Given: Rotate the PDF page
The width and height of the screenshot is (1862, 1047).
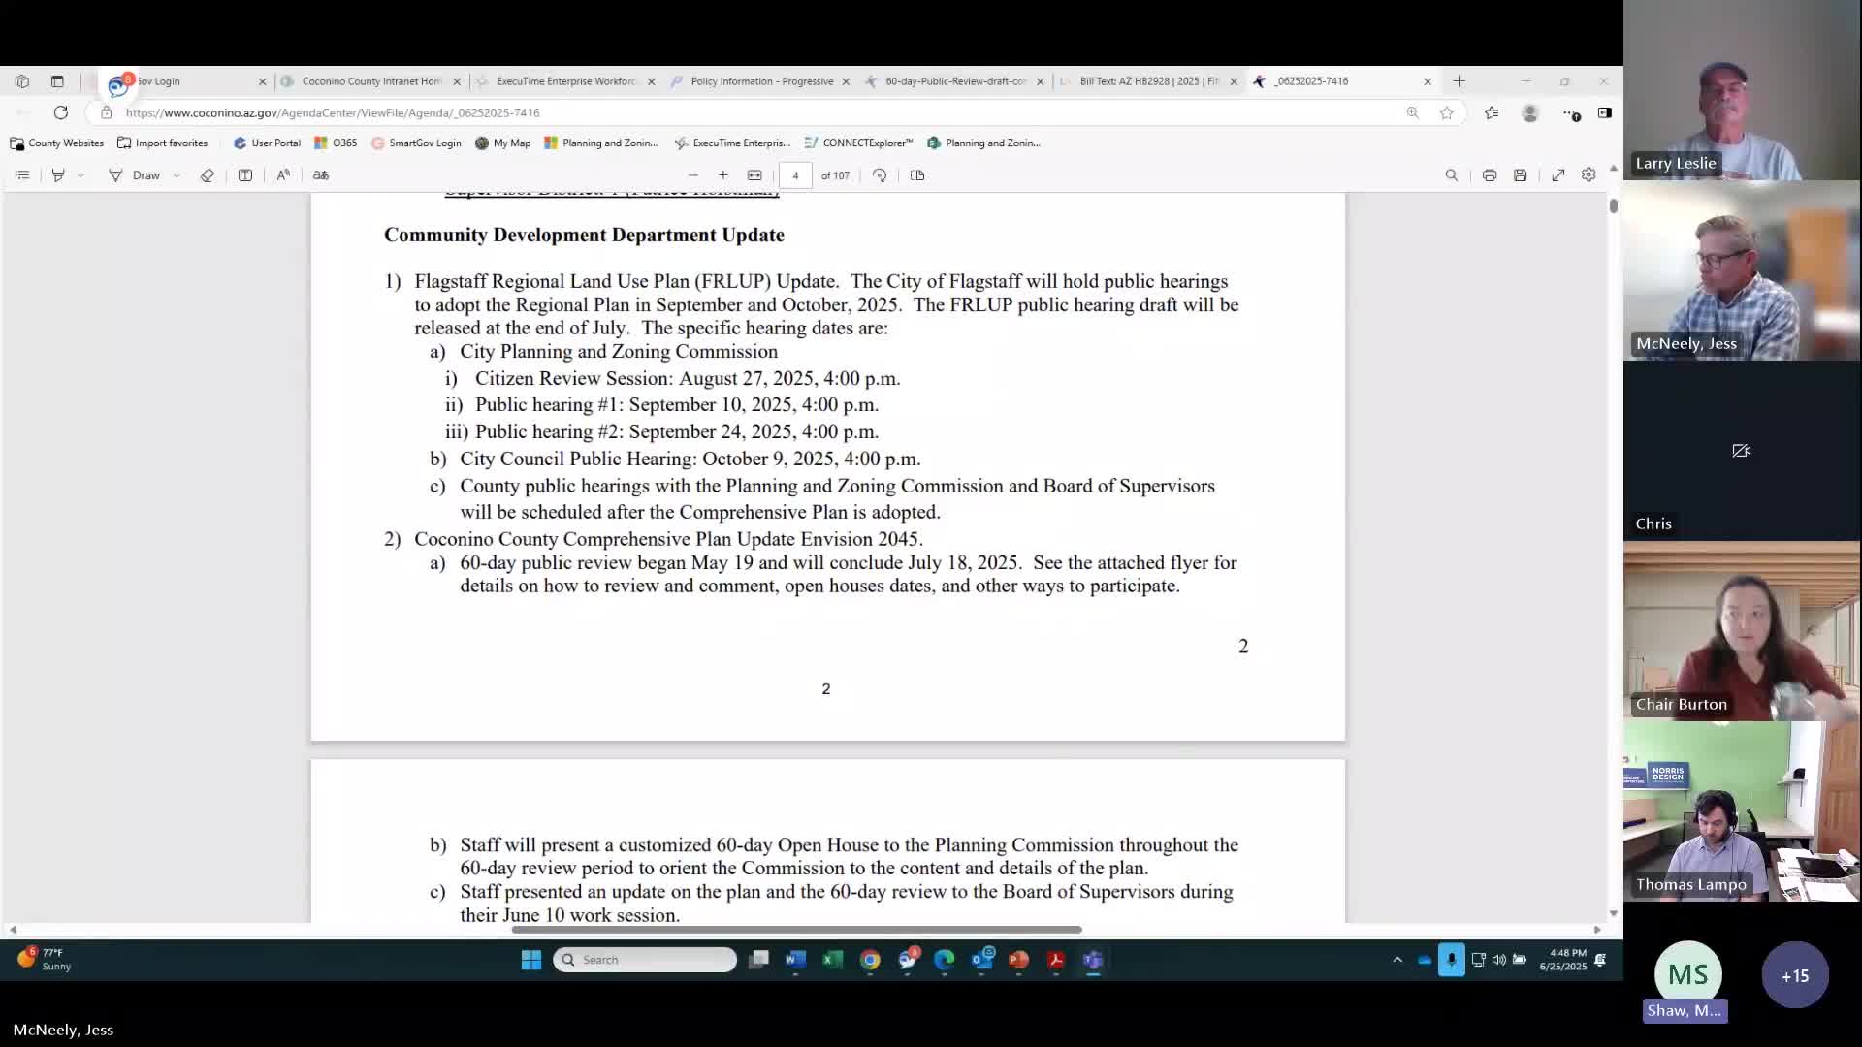Looking at the screenshot, I should tap(880, 175).
